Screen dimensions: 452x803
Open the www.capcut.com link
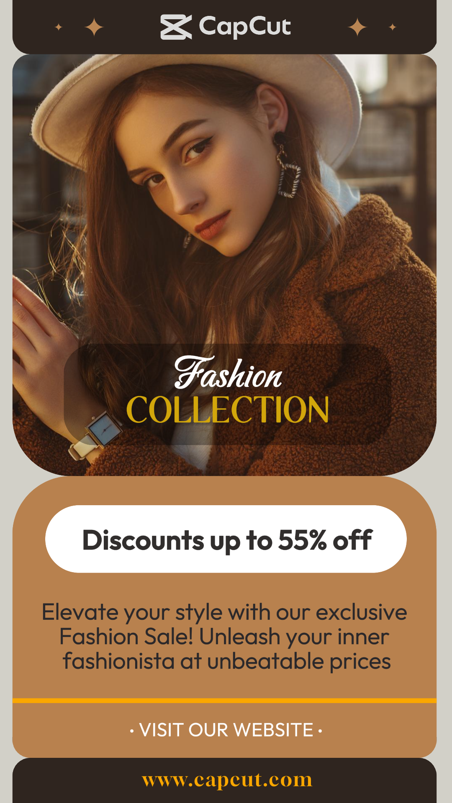tap(227, 780)
